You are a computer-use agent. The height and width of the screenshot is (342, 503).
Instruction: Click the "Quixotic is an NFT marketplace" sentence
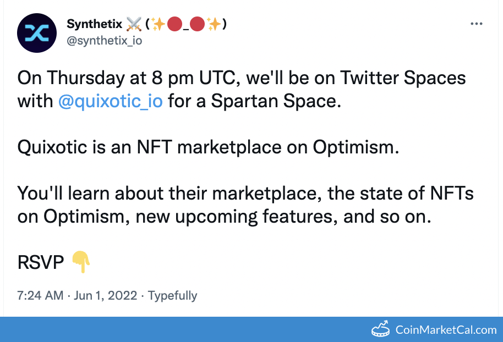tap(207, 147)
